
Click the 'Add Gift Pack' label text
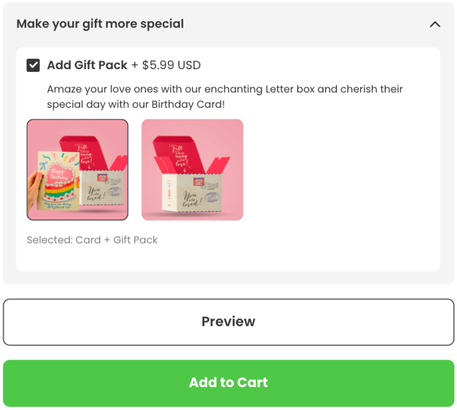coord(87,65)
